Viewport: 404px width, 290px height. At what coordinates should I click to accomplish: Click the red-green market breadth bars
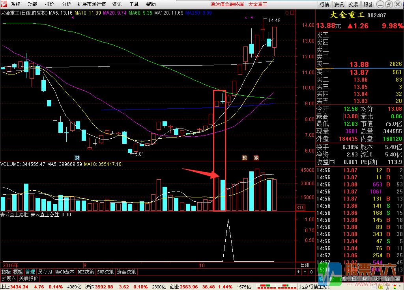click(x=276, y=287)
